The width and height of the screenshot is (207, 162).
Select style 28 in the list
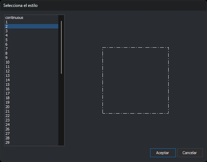32,138
